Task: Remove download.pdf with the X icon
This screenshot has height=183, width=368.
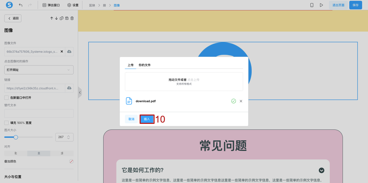Action: coord(241,101)
